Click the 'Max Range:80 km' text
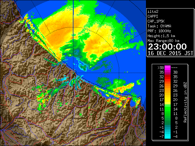This screenshot has width=195, height=146. [x=163, y=41]
